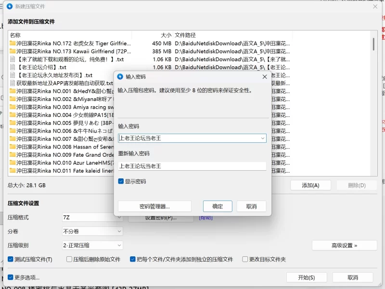Screen dimensions: 385x289
Task: Click folder icon for Rinka NO.006 row
Action: (x=13, y=131)
